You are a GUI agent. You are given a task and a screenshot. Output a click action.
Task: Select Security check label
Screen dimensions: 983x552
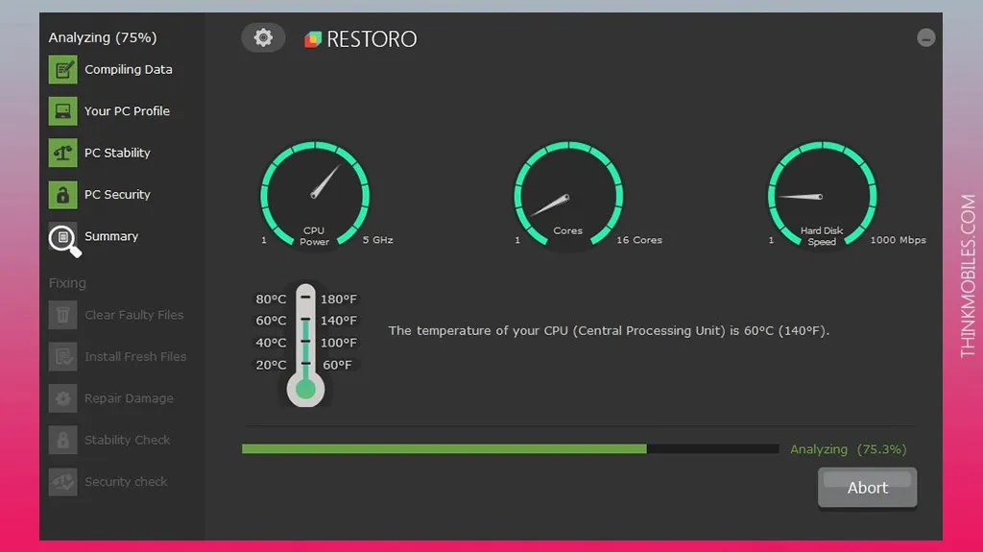coord(126,482)
